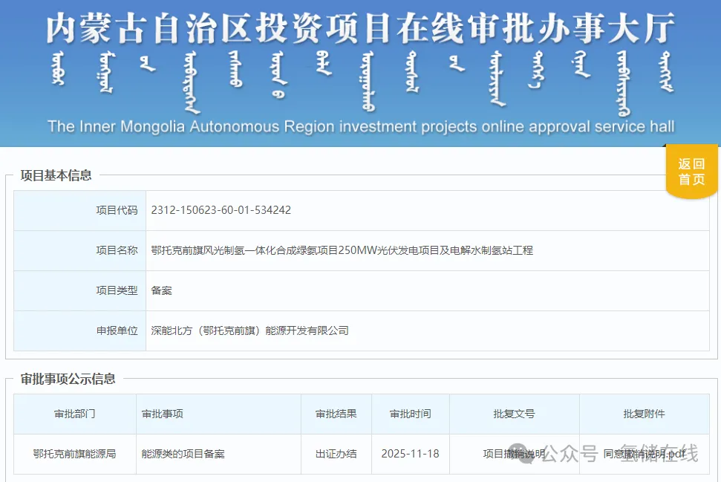This screenshot has height=482, width=721.
Task: Click the 备案 project type value
Action: pos(161,290)
